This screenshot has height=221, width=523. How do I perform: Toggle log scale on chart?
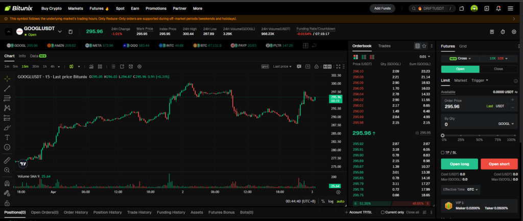pyautogui.click(x=330, y=201)
